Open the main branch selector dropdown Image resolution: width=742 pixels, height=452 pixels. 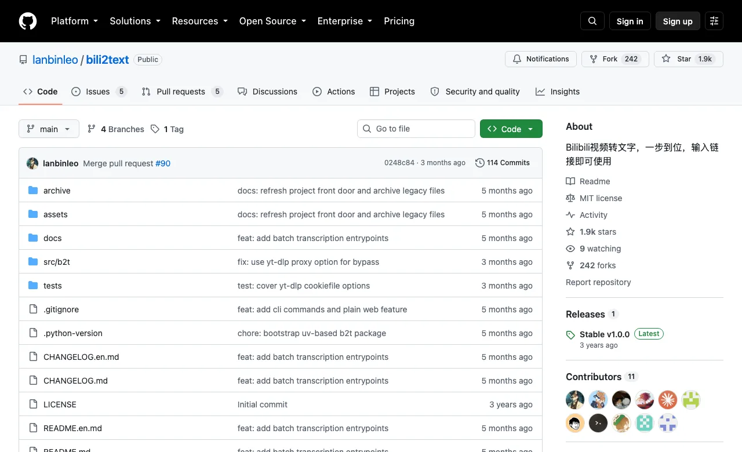[49, 129]
